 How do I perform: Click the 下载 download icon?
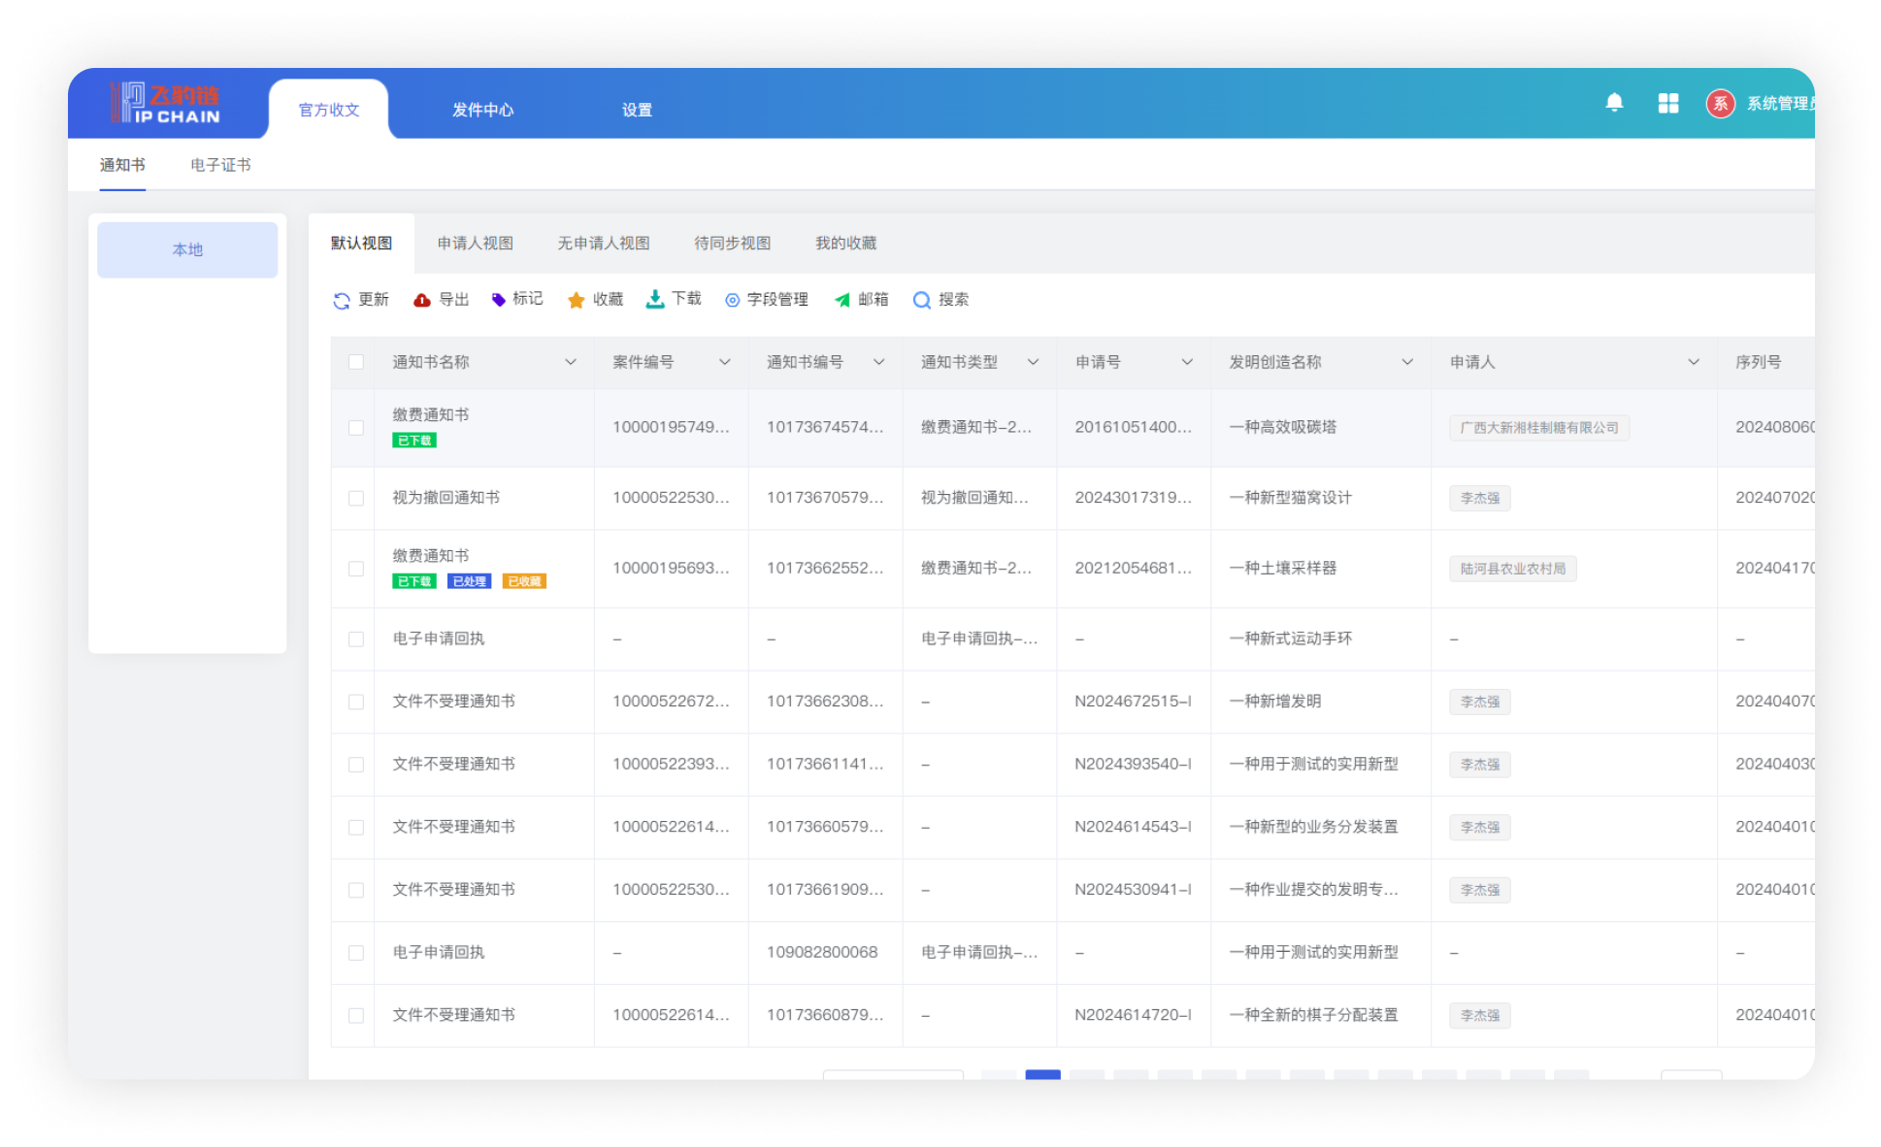tap(655, 299)
